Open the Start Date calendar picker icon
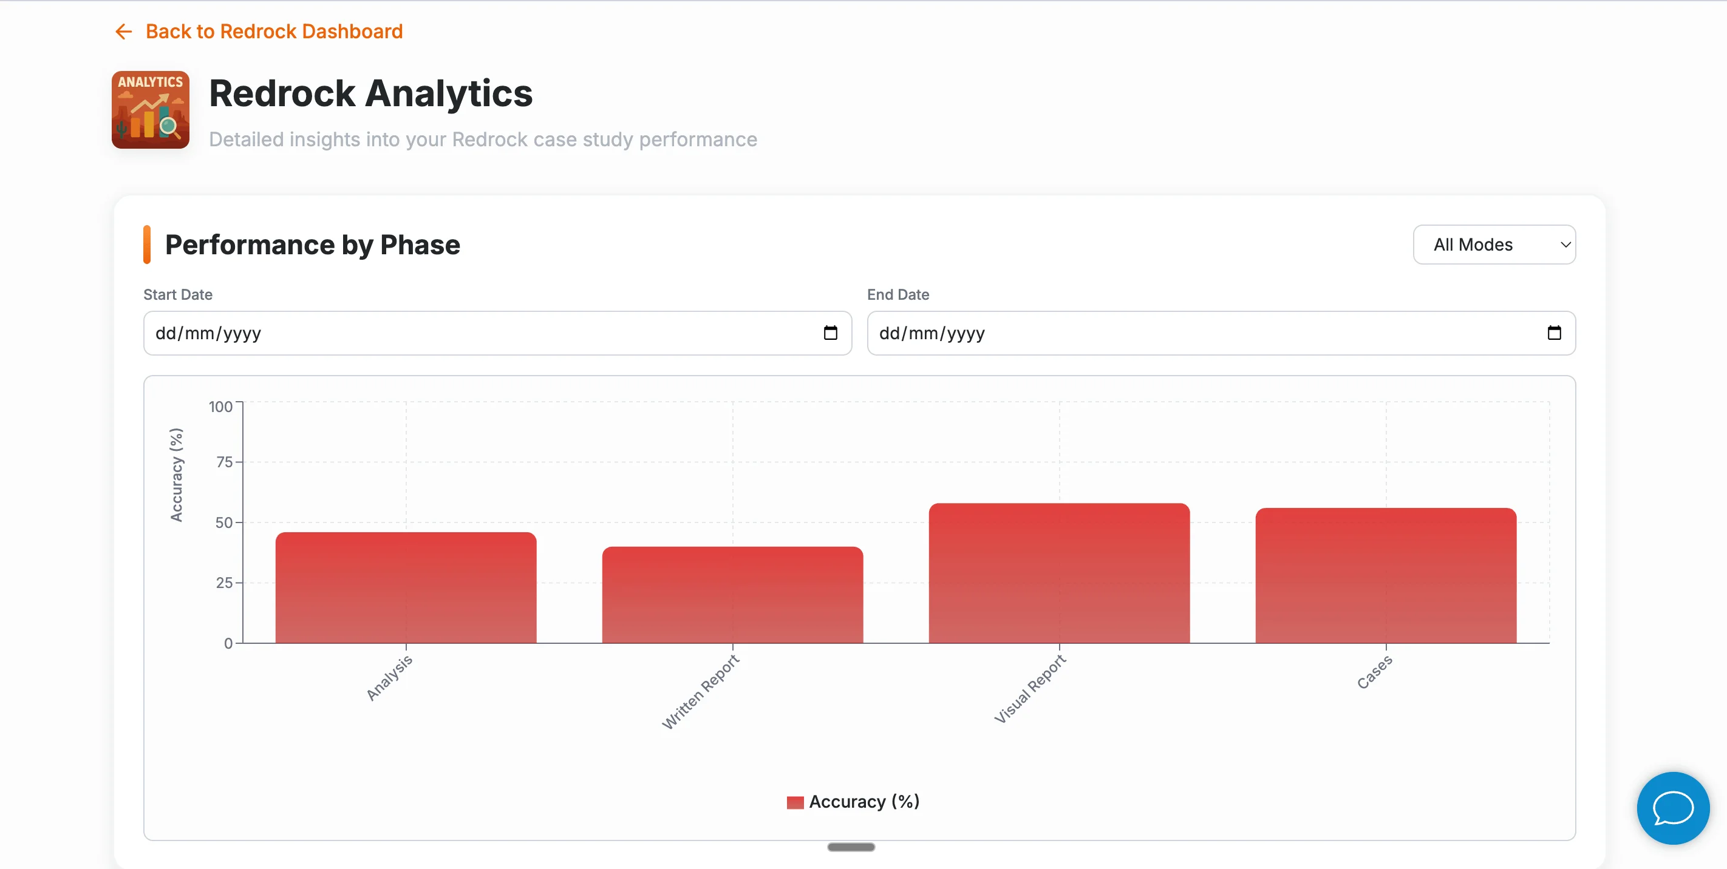 pos(831,333)
